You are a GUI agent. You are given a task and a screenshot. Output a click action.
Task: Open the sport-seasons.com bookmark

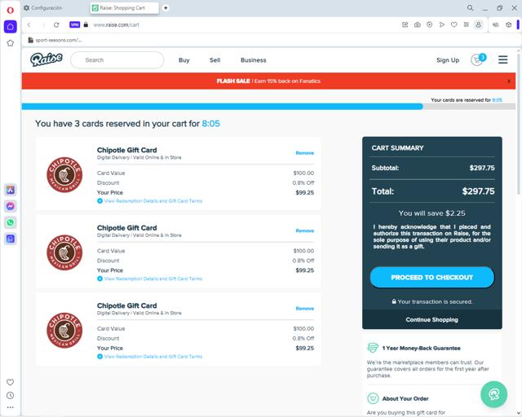click(x=55, y=40)
